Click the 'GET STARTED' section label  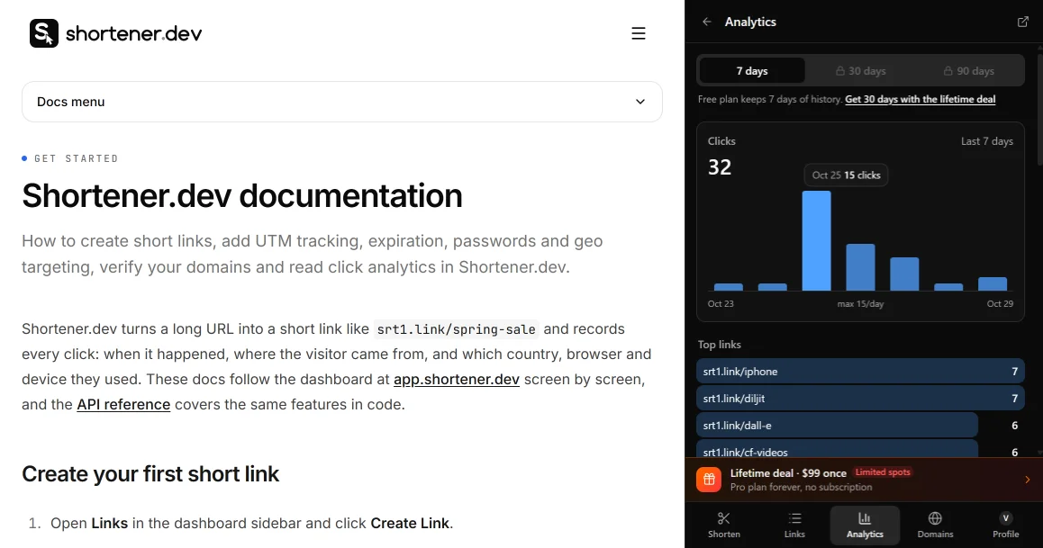click(x=76, y=158)
